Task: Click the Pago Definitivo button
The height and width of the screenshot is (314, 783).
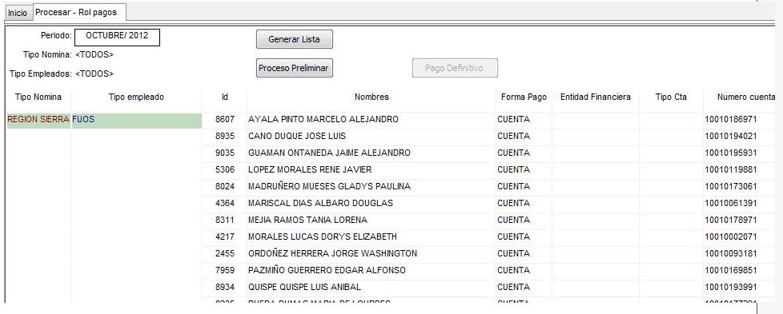Action: [x=455, y=68]
